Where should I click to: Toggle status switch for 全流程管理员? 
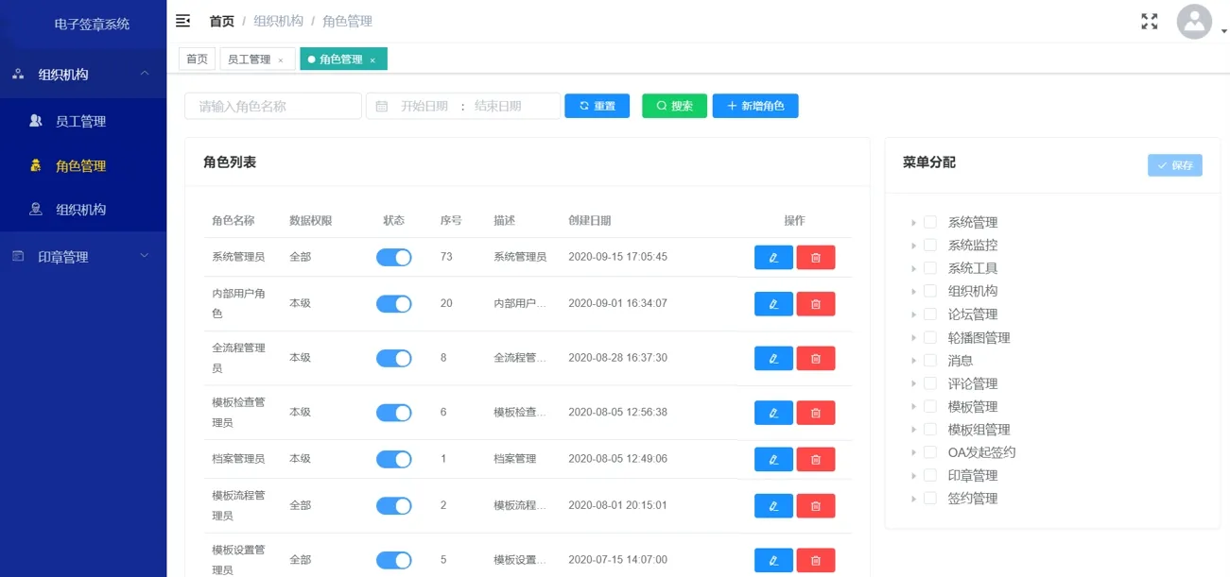click(x=394, y=359)
